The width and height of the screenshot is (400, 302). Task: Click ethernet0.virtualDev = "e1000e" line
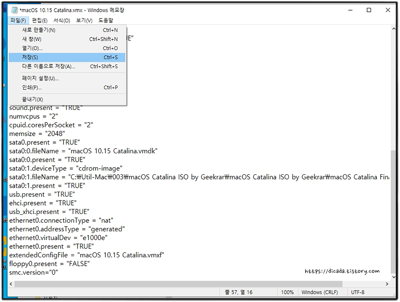(x=59, y=238)
